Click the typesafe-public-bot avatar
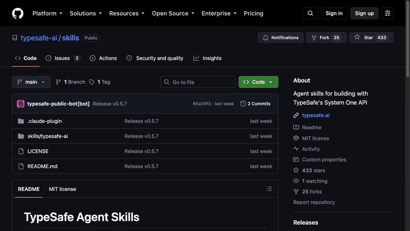Screen dimensions: 410x231 click(x=20, y=104)
